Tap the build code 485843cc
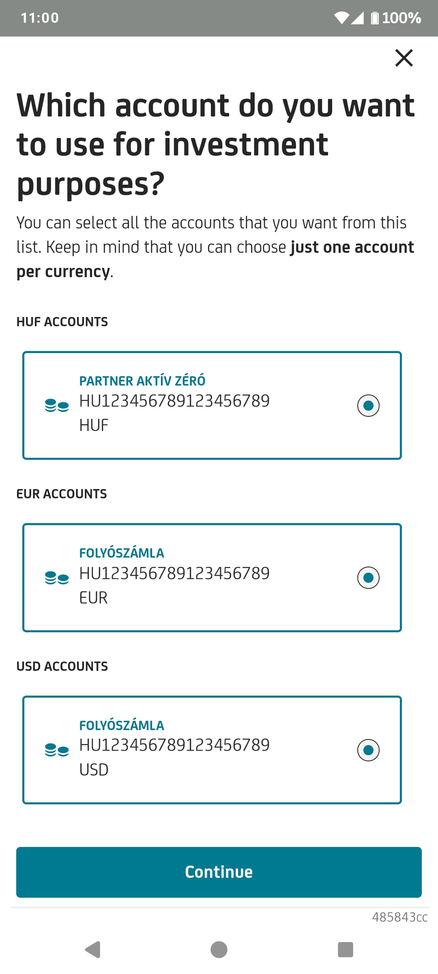Screen dimensions: 438x974 [400, 917]
